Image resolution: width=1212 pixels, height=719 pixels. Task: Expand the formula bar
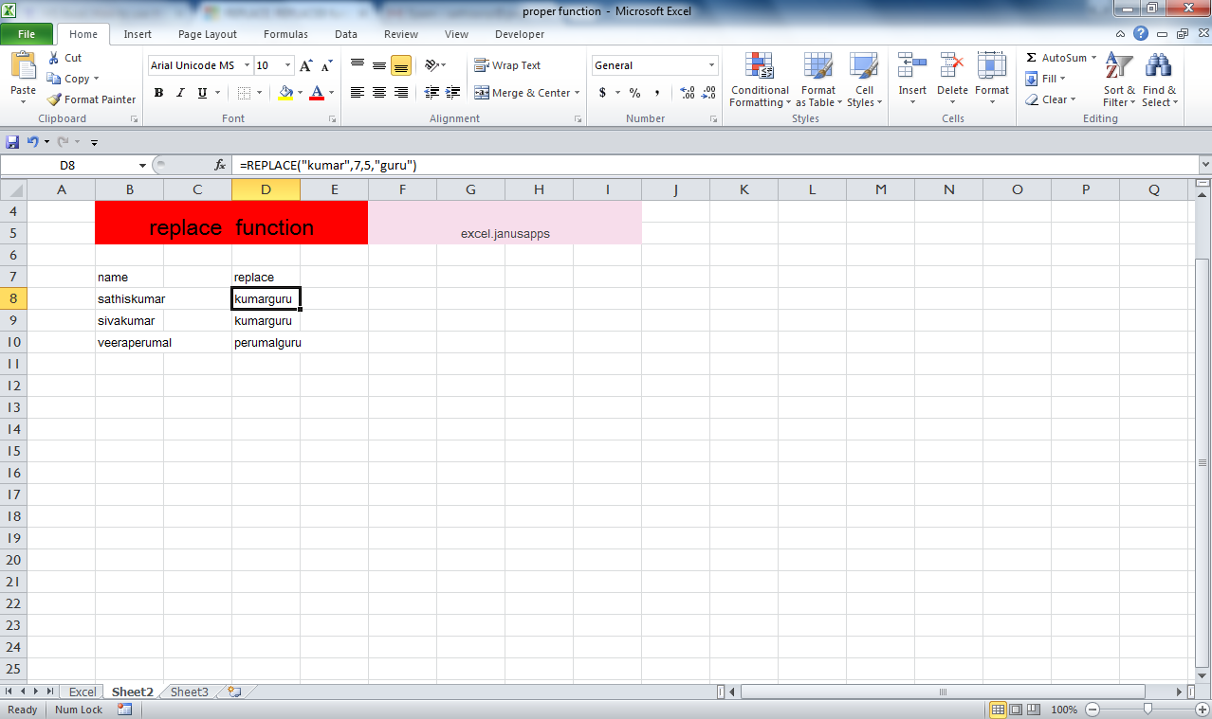point(1203,165)
